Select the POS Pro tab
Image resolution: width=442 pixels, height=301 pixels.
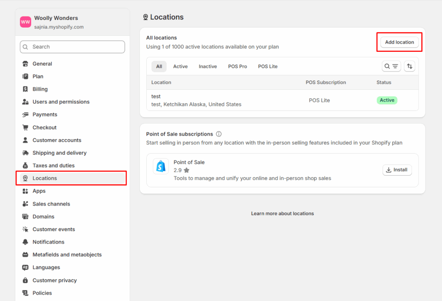pos(237,67)
